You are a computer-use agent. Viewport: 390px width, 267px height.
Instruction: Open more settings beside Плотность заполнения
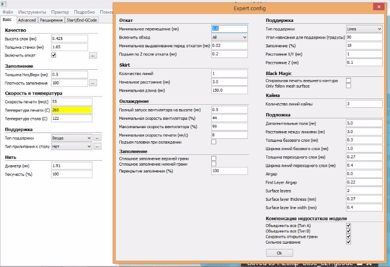[x=93, y=83]
